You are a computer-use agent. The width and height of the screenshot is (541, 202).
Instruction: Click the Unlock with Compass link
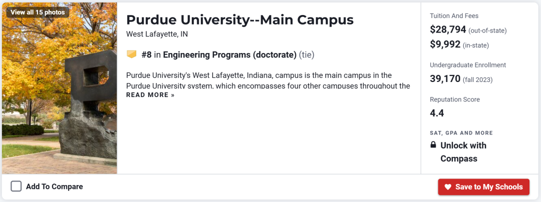click(463, 152)
